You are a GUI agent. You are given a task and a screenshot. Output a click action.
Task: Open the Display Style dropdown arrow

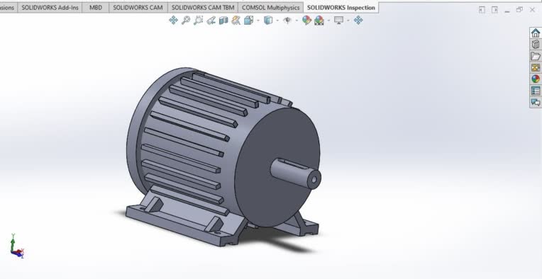point(277,21)
